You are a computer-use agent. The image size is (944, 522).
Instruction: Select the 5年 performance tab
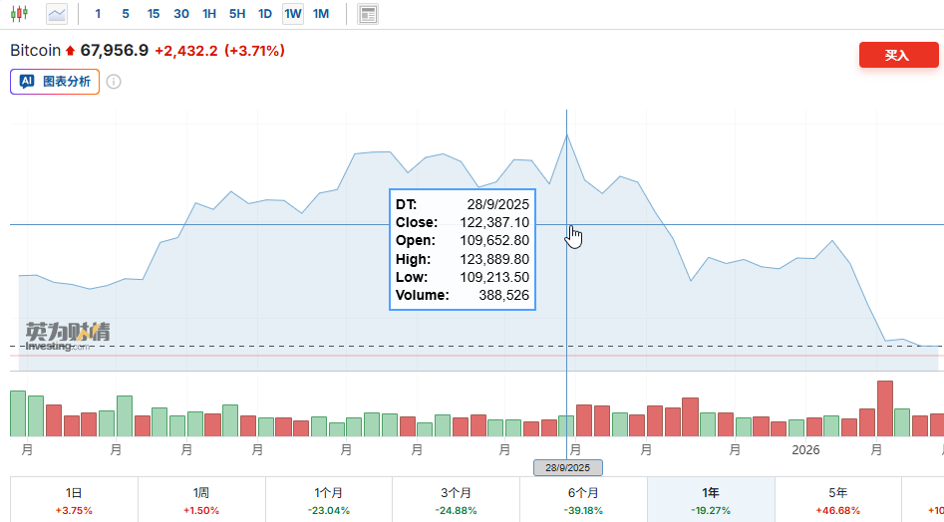[838, 500]
